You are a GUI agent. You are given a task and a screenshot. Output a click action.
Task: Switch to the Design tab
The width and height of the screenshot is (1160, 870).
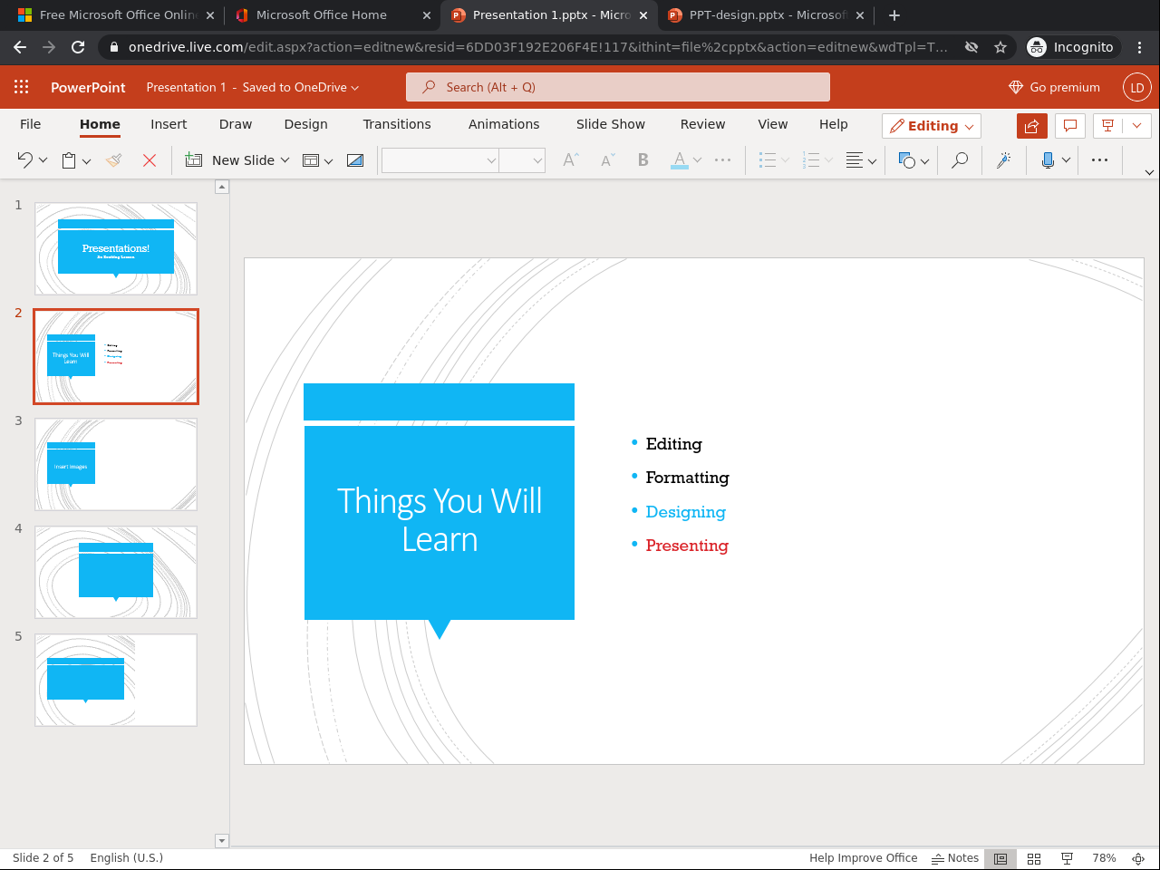(305, 124)
